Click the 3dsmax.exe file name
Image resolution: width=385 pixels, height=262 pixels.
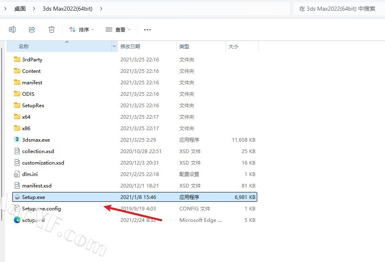click(x=36, y=140)
